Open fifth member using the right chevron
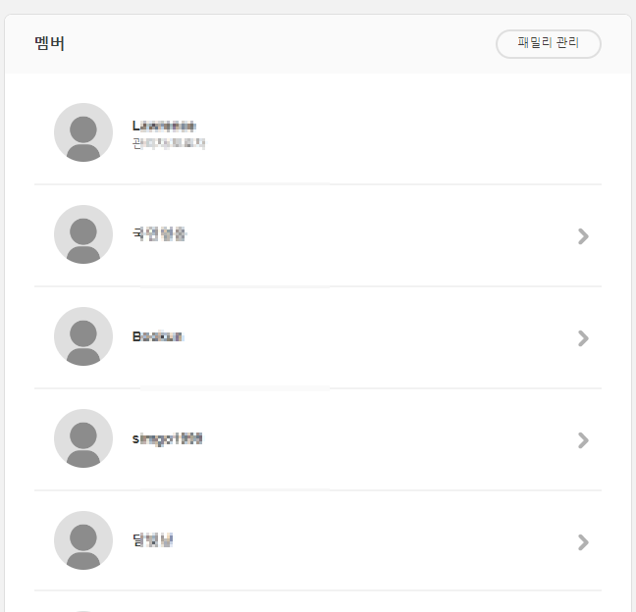 point(583,541)
